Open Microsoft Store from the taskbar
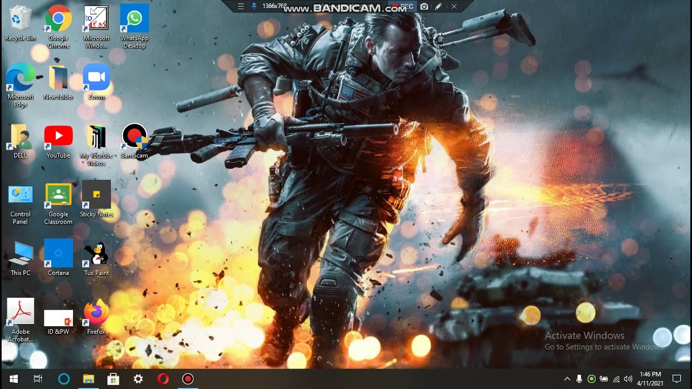Screen dimensions: 692x389 pos(113,379)
